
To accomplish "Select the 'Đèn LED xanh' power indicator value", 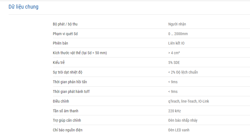I will [x=179, y=130].
